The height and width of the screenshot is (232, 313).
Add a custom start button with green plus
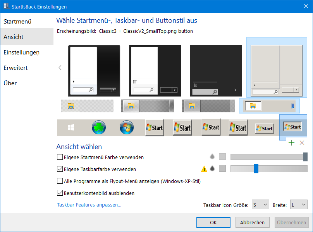(291, 143)
